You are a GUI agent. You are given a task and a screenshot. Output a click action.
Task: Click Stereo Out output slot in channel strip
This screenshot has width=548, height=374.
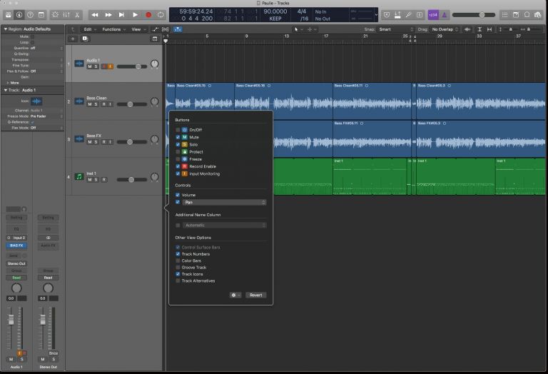(x=16, y=263)
